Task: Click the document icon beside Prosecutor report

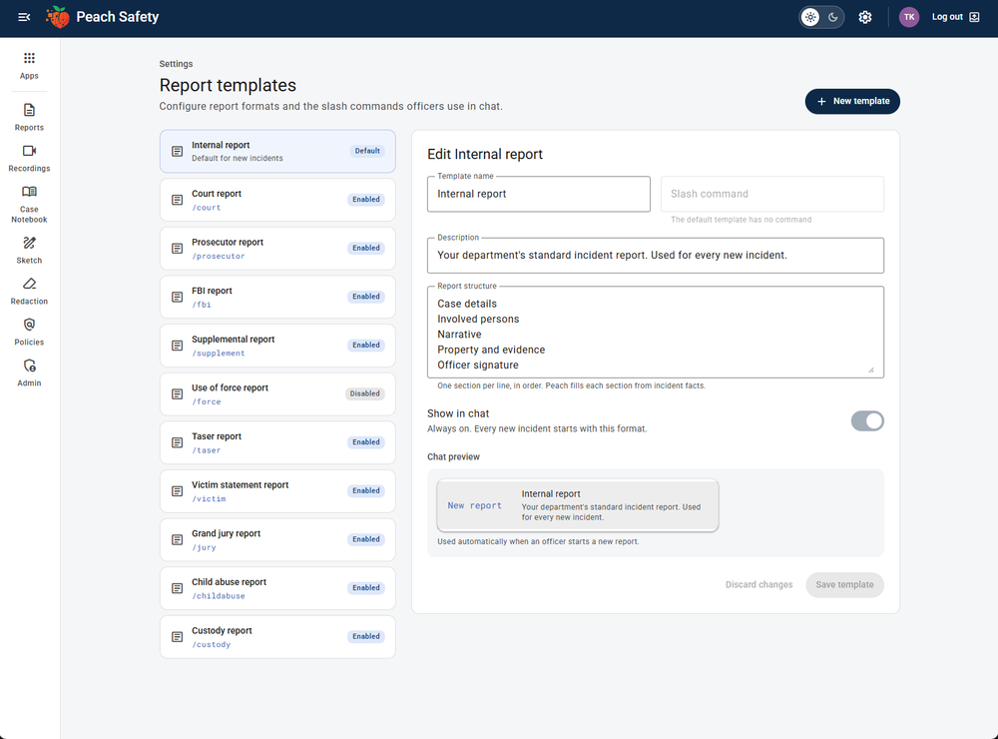Action: 178,249
